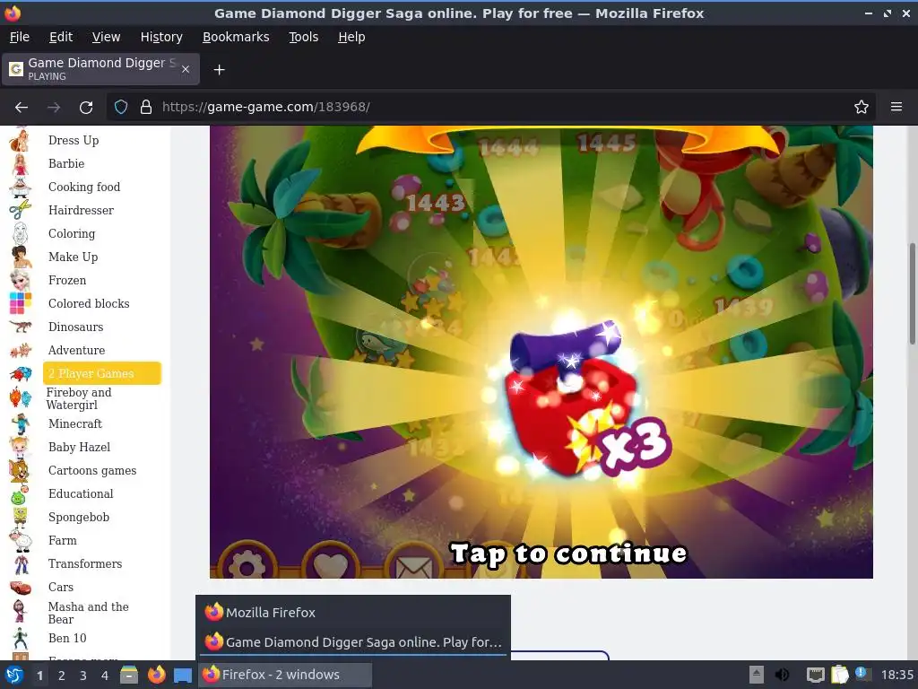Switch to workspace 3

tap(83, 676)
